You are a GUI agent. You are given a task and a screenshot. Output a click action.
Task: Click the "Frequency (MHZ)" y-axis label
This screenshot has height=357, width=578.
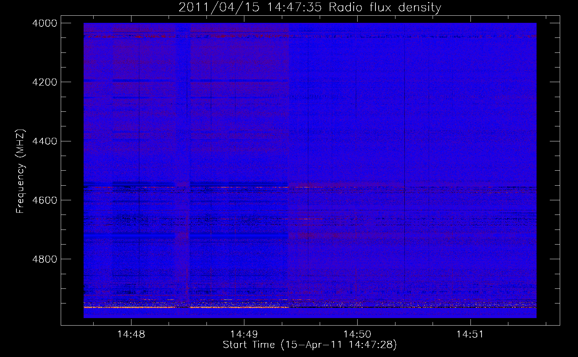coord(20,171)
